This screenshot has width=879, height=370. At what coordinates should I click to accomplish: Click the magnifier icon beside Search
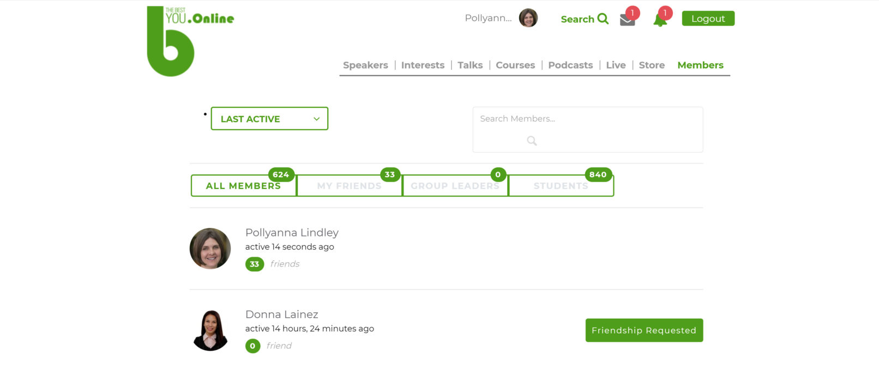[603, 19]
